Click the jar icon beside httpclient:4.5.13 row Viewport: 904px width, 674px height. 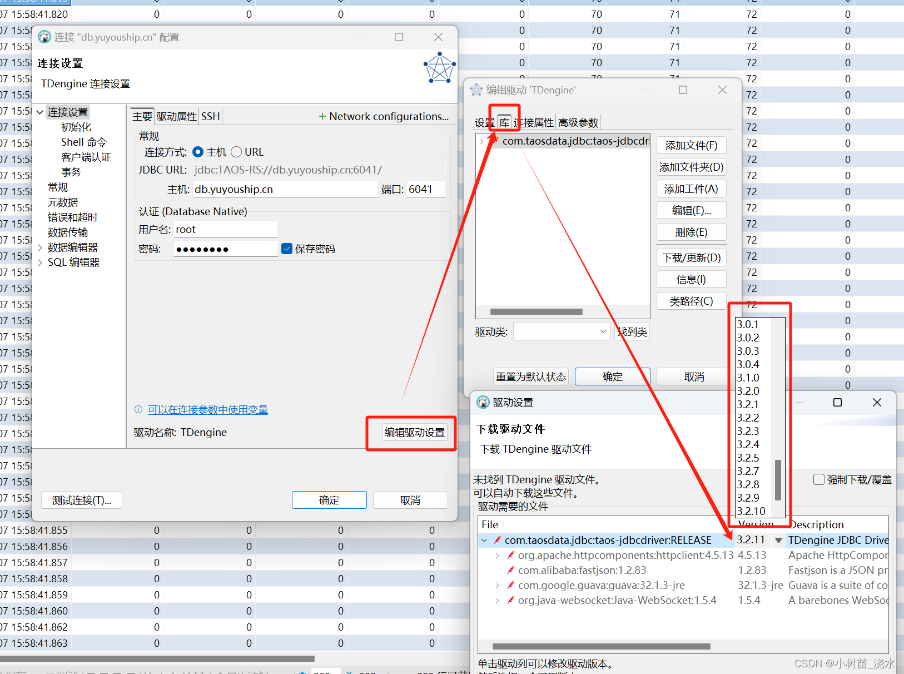[510, 555]
